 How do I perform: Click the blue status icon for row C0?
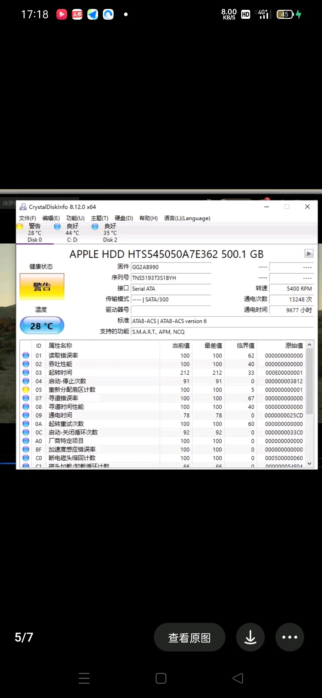(x=26, y=458)
